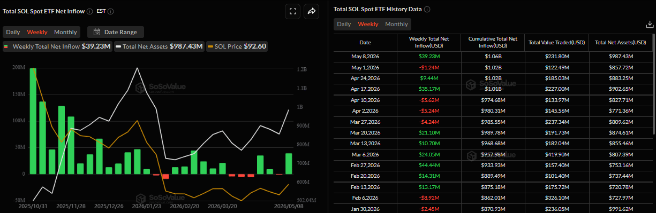Click the Date column header

(x=365, y=42)
